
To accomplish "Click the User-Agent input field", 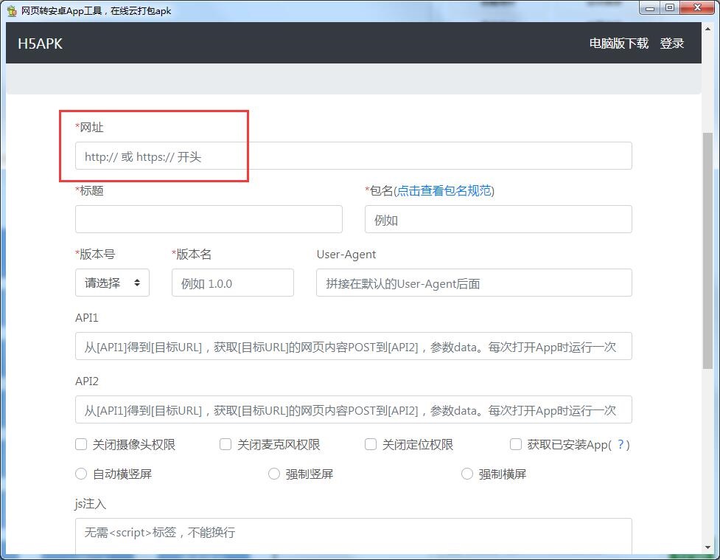I will click(474, 283).
